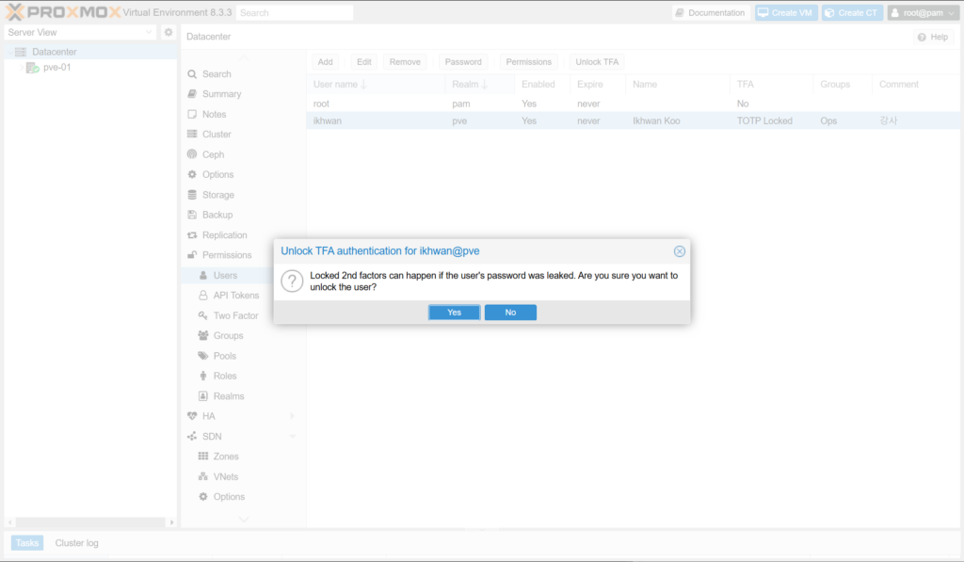This screenshot has width=964, height=562.
Task: Open the API Tokens section
Action: 235,296
